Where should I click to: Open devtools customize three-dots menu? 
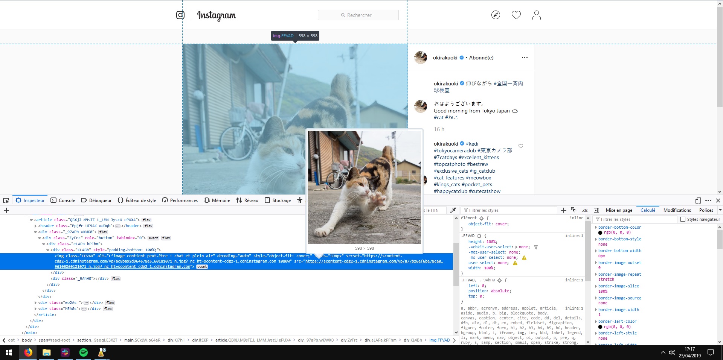[708, 201]
